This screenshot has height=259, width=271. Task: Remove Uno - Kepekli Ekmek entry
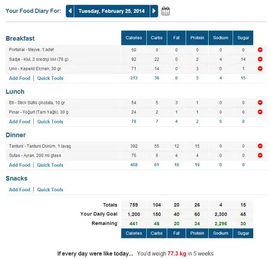click(260, 69)
